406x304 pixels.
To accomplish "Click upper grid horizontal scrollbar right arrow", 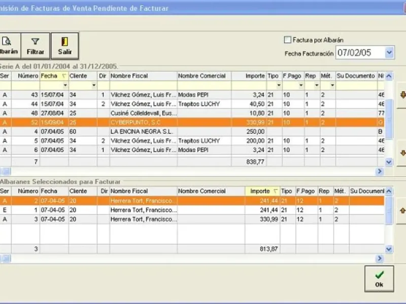I will point(380,171).
